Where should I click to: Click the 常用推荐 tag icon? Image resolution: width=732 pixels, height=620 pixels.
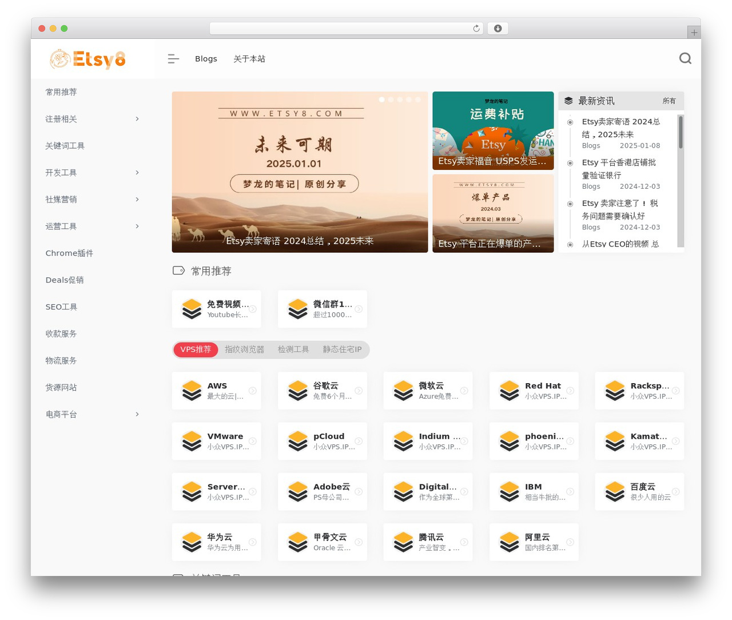(178, 271)
